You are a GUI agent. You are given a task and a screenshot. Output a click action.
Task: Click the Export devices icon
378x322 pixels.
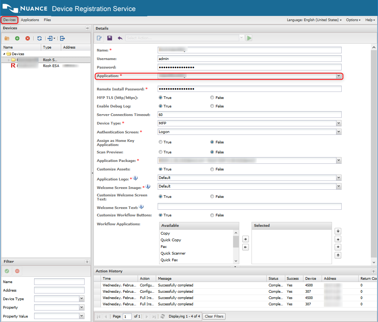coord(62,38)
